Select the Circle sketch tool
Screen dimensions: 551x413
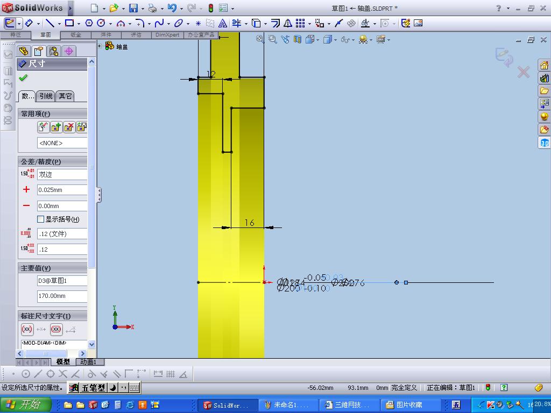point(101,23)
